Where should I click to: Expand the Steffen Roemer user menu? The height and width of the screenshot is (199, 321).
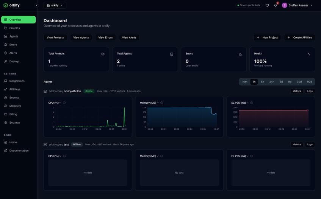[298, 5]
